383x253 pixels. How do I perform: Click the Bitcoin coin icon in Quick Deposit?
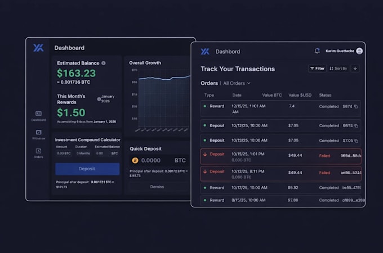click(135, 160)
